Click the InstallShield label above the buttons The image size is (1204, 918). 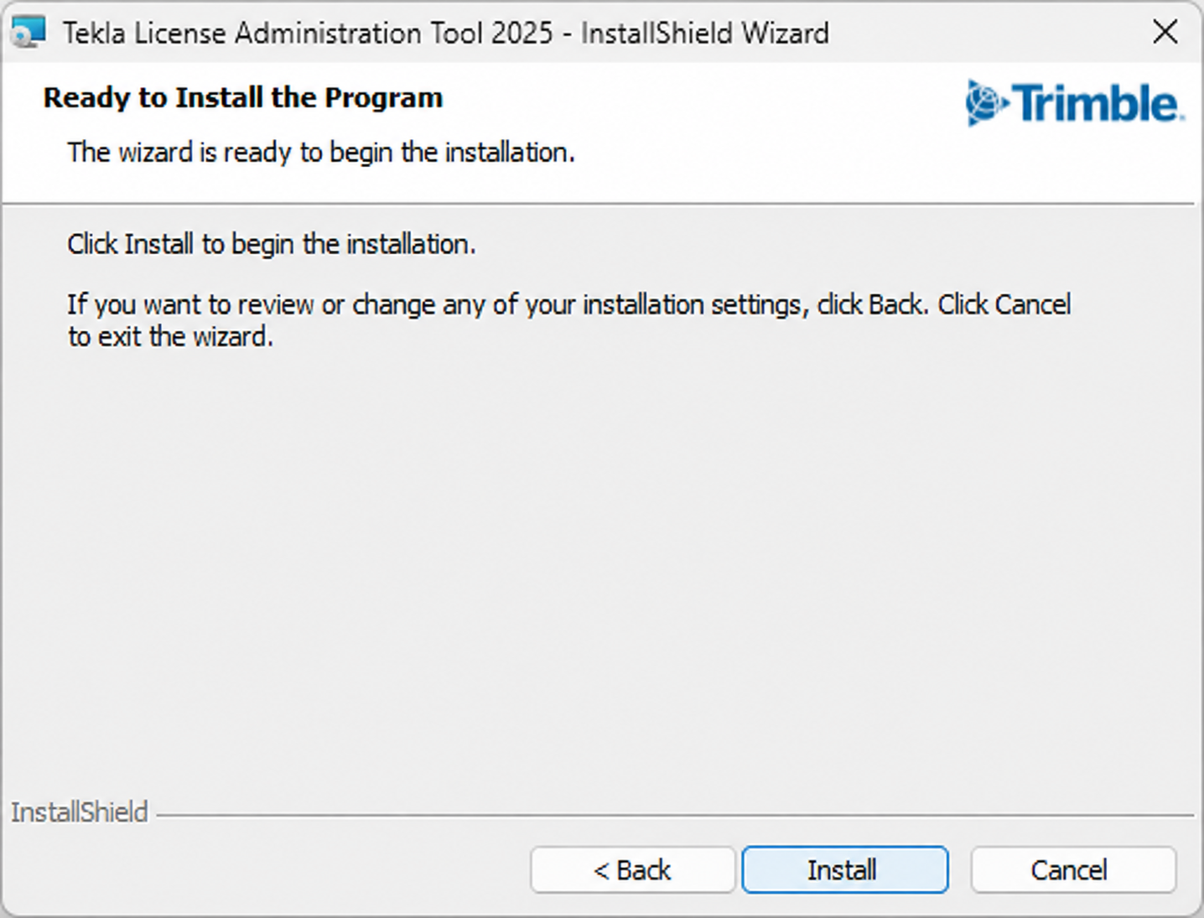(80, 812)
